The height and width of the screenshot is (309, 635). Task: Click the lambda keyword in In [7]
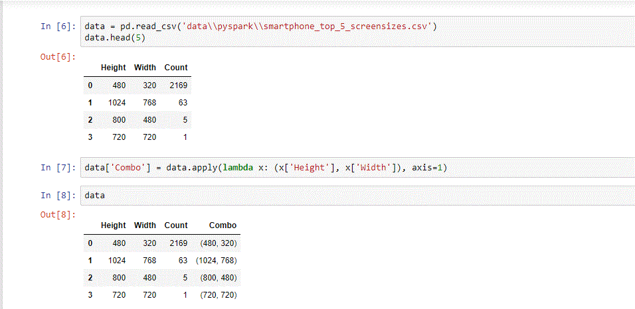click(x=238, y=168)
